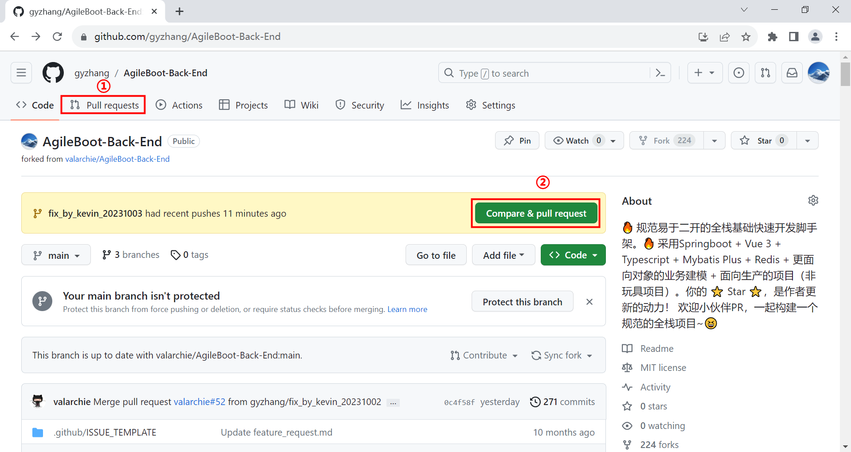Click the Go to file button

coord(436,255)
